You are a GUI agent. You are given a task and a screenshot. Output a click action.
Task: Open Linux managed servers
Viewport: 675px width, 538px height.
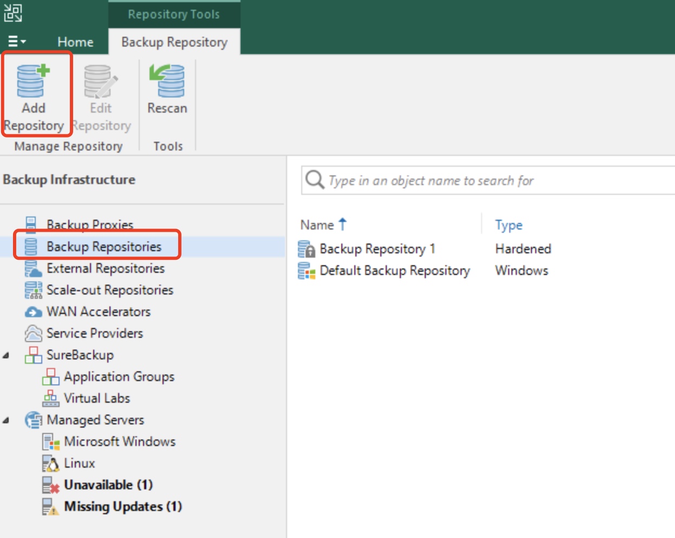tap(80, 463)
